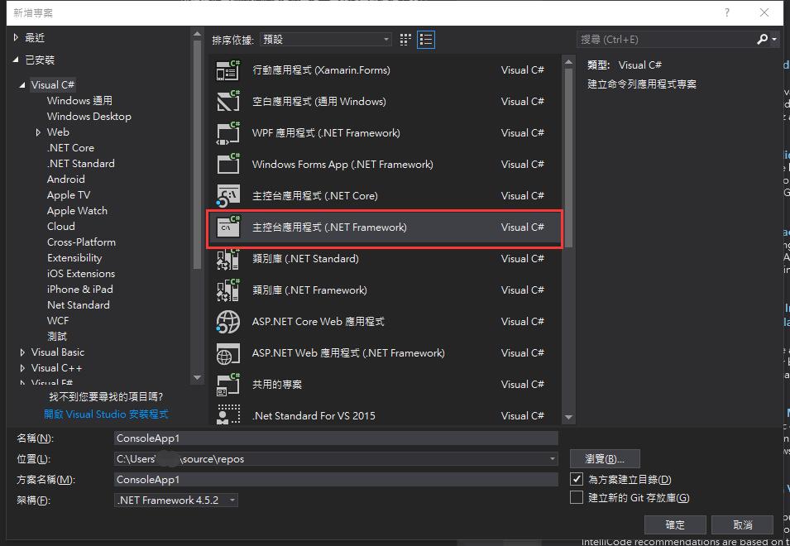The width and height of the screenshot is (790, 546).
Task: Select the Apple TV category
Action: 69,195
